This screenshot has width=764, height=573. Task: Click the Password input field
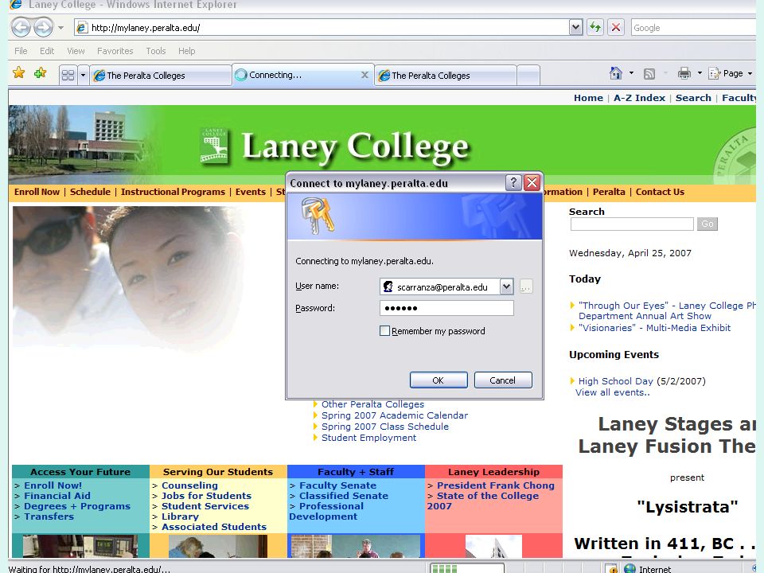click(446, 308)
